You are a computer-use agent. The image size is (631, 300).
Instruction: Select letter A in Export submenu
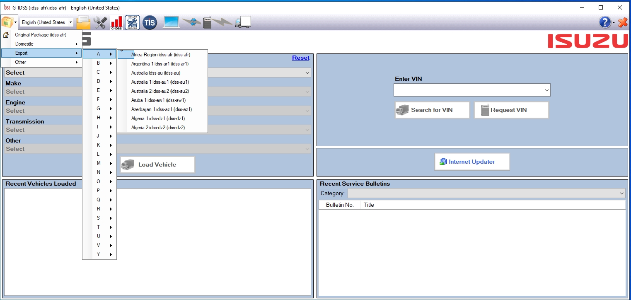[x=99, y=54]
